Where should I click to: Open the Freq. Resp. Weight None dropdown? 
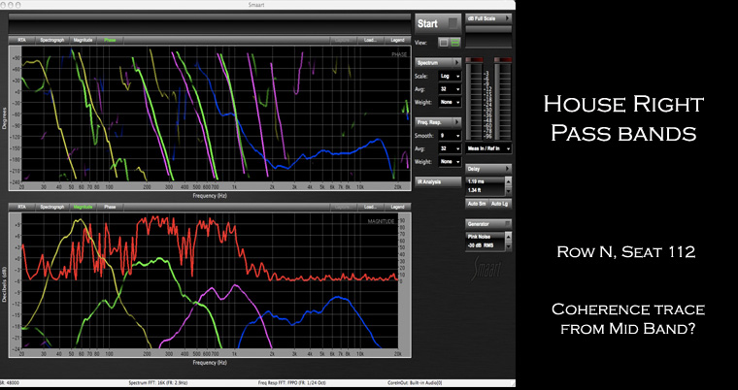[450, 162]
